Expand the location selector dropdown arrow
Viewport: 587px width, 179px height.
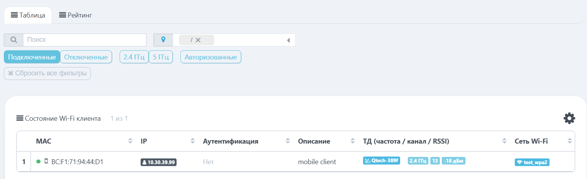[x=289, y=40]
